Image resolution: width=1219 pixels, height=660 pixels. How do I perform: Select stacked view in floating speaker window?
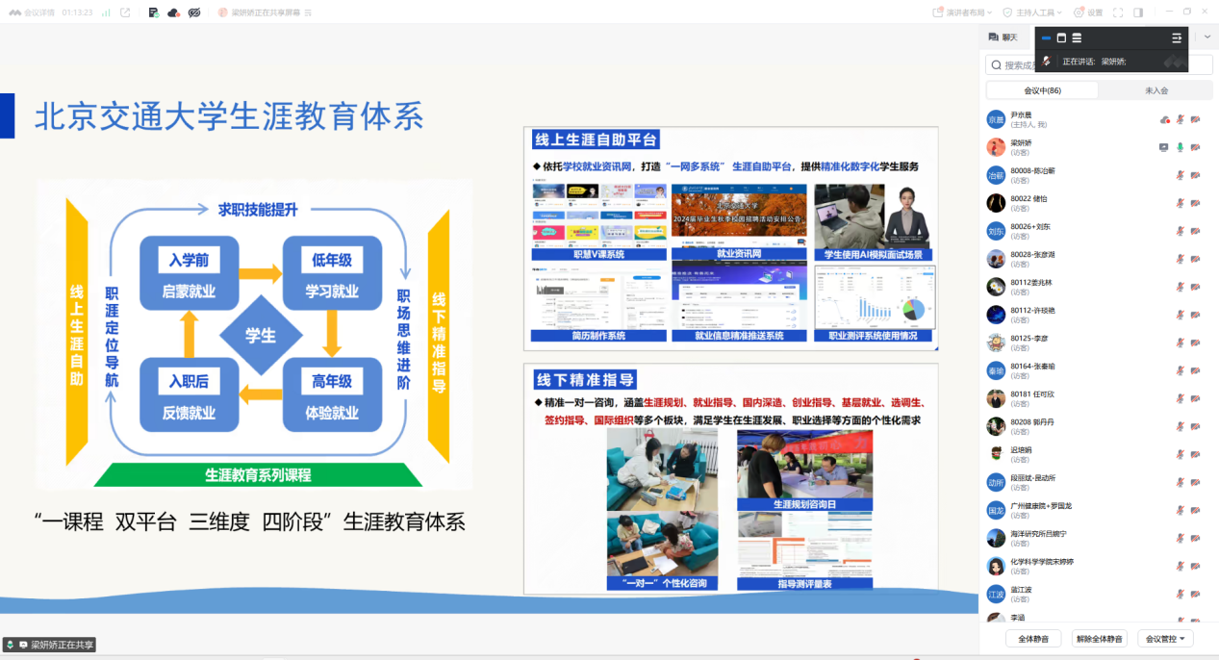tap(1077, 38)
